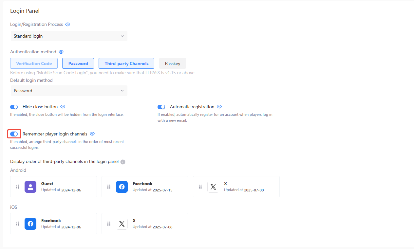Select the Third-party Channels authentication method

(126, 63)
